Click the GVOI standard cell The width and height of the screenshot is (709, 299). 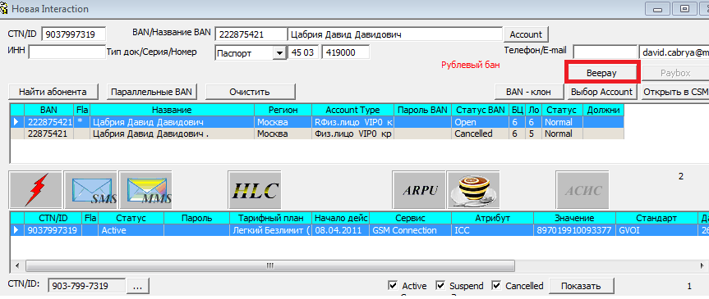[656, 230]
